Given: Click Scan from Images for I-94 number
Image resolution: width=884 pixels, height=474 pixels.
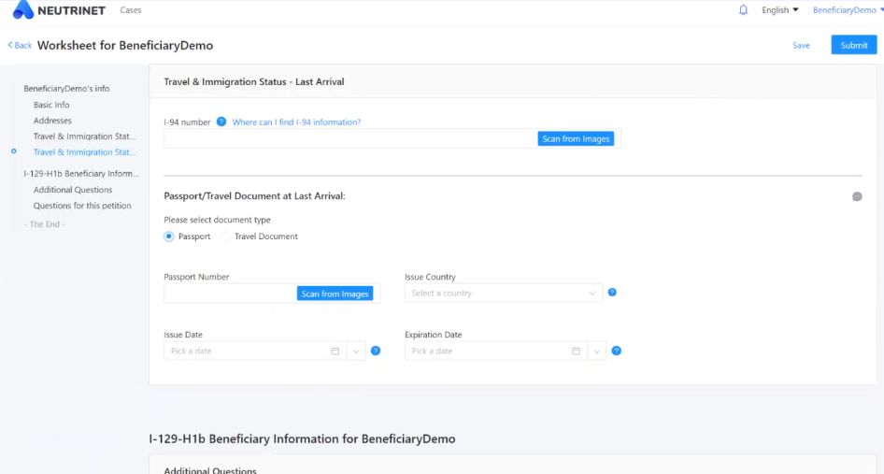Looking at the screenshot, I should (576, 138).
